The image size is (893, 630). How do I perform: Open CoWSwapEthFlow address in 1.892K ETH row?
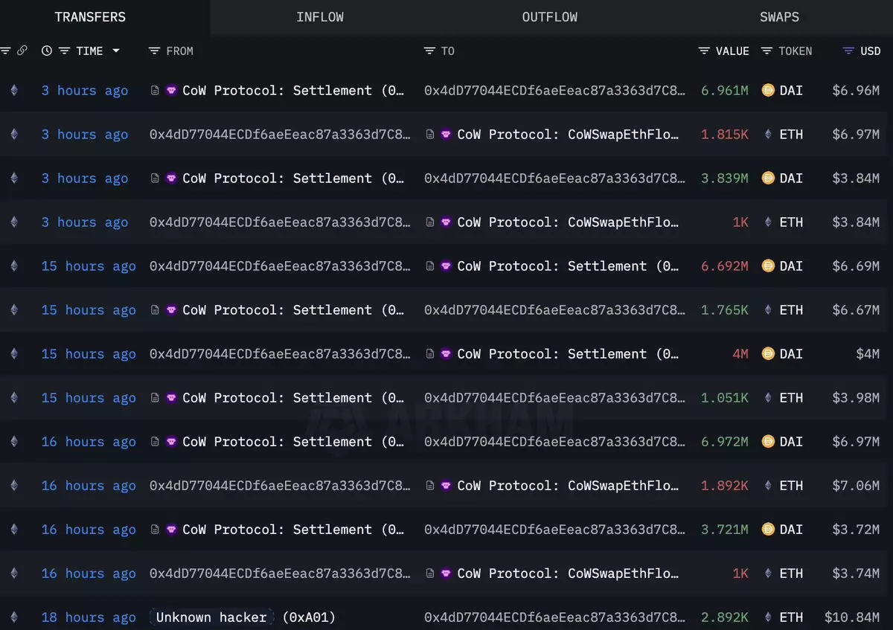coord(567,486)
